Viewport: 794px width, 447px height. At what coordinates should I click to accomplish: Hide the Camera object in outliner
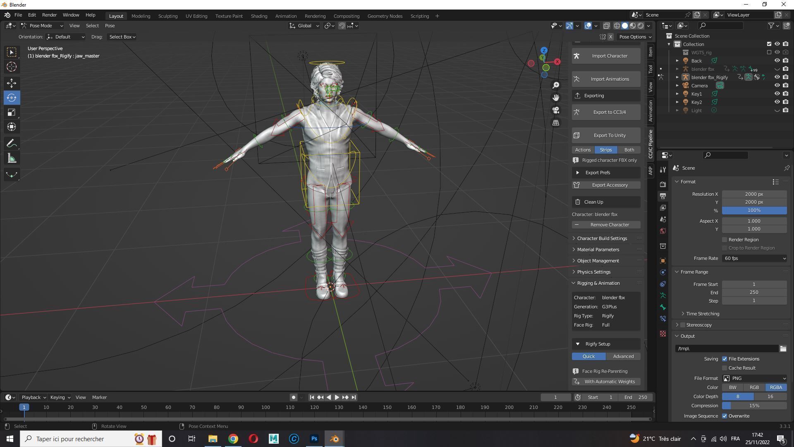tap(777, 86)
